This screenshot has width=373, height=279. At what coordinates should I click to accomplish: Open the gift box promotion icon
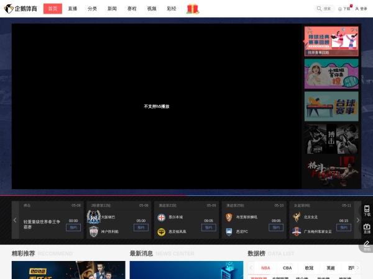(193, 9)
